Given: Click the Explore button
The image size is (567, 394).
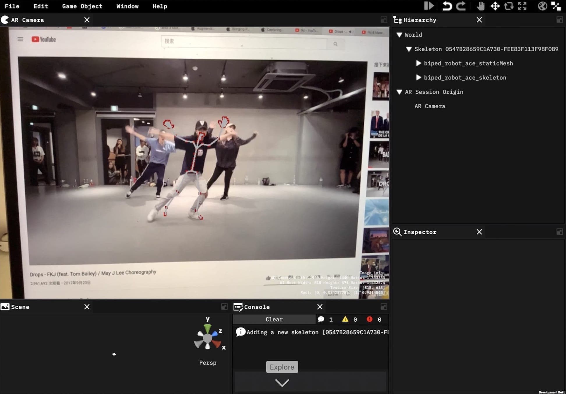Looking at the screenshot, I should 282,367.
